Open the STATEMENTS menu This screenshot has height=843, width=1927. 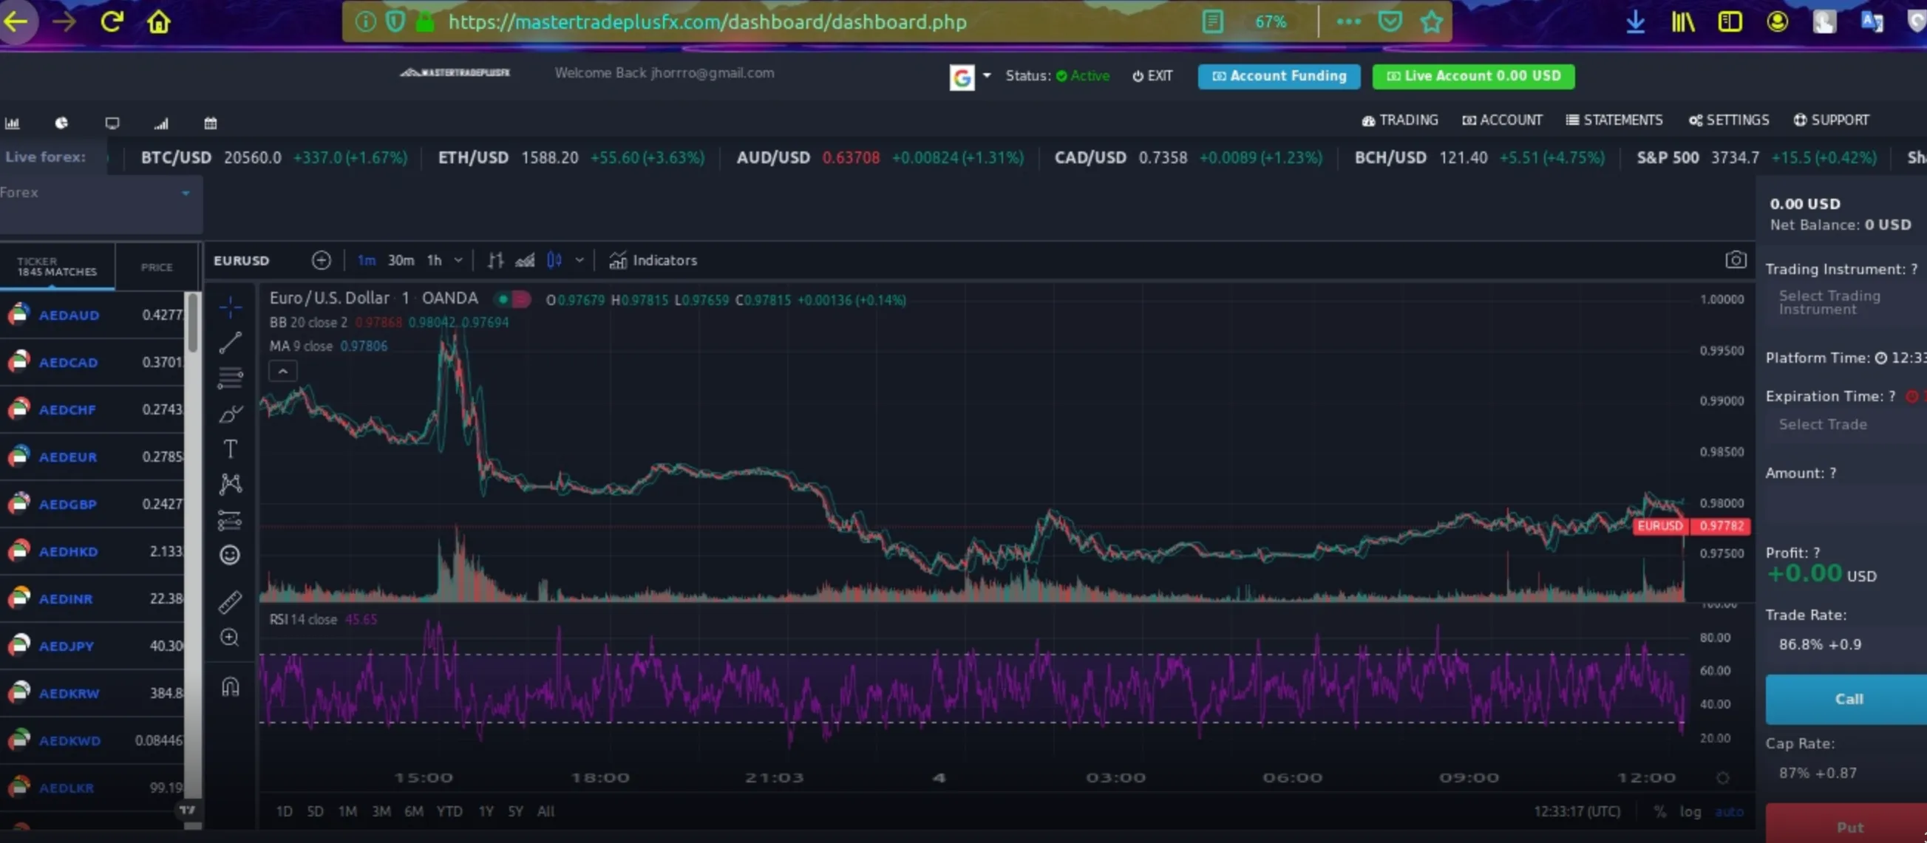1614,120
